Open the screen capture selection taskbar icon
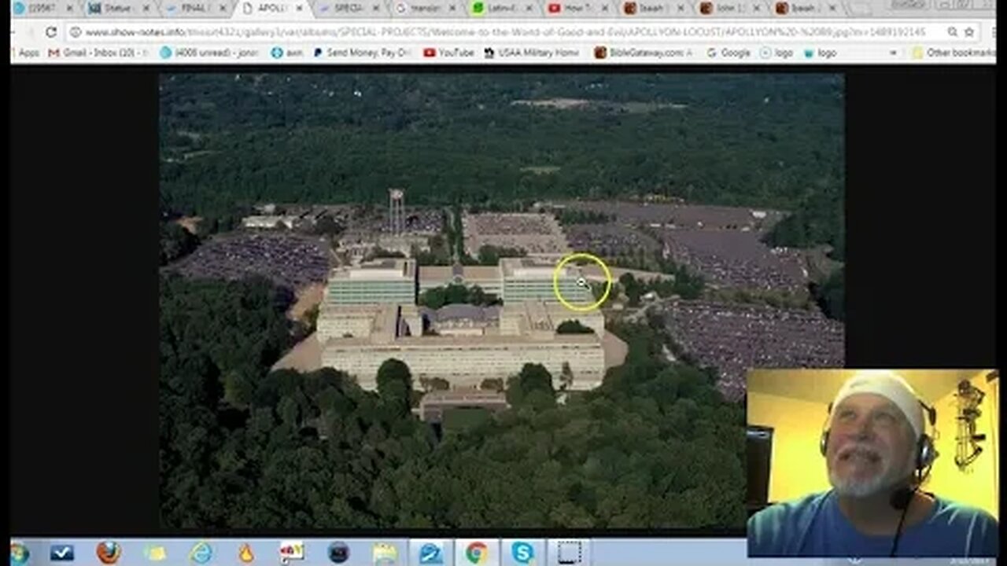Image resolution: width=1007 pixels, height=566 pixels. click(x=569, y=553)
